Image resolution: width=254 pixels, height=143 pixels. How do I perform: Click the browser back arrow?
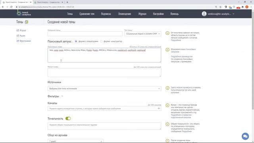tap(3, 7)
